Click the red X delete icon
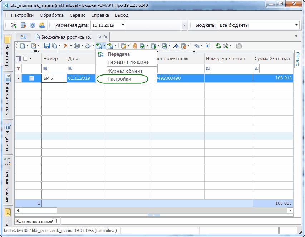Image resolution: width=305 pixels, height=237 pixels. tap(65, 46)
